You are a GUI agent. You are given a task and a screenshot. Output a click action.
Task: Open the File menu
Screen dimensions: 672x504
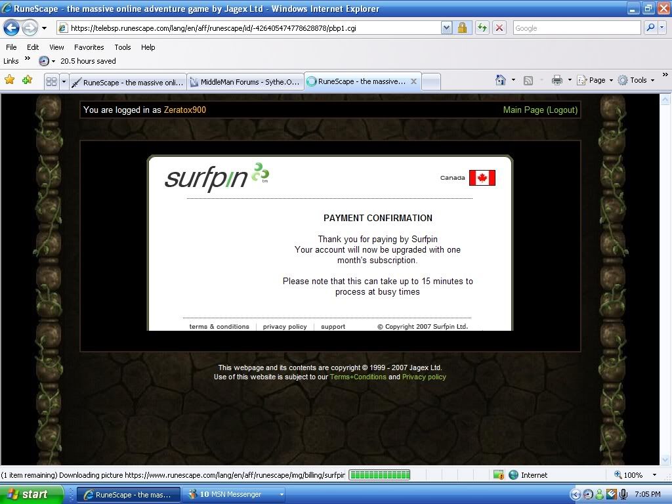coord(11,47)
